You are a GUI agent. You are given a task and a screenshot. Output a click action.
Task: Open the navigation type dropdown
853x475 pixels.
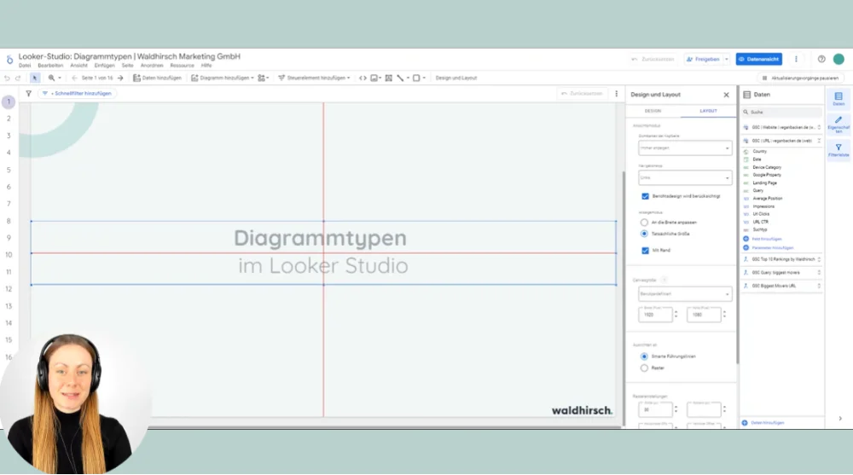click(x=685, y=177)
